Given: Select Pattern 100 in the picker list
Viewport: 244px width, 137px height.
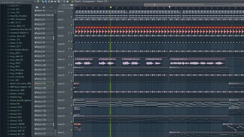Looking at the screenshot, I should tap(44, 65).
